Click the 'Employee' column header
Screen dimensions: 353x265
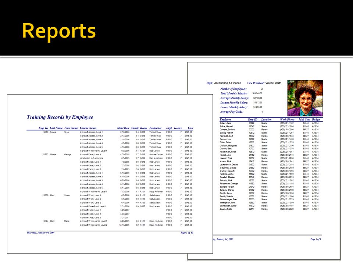point(225,120)
